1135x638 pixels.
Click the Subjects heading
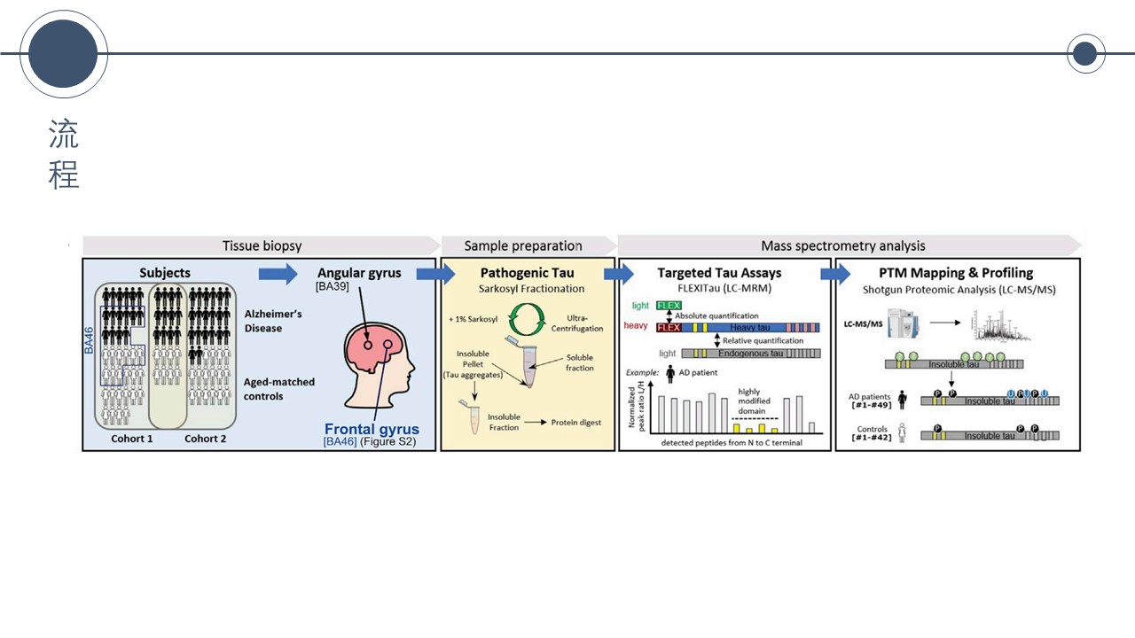165,273
